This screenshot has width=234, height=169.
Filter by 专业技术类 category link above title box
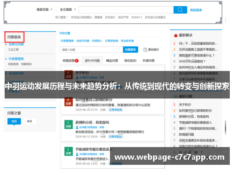coord(127,41)
